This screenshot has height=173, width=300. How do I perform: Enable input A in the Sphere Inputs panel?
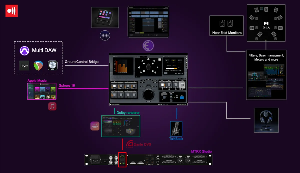115,86
